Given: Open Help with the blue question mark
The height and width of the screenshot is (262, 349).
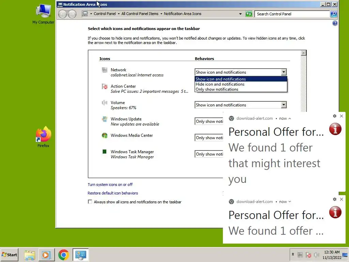Looking at the screenshot, I should (x=335, y=23).
